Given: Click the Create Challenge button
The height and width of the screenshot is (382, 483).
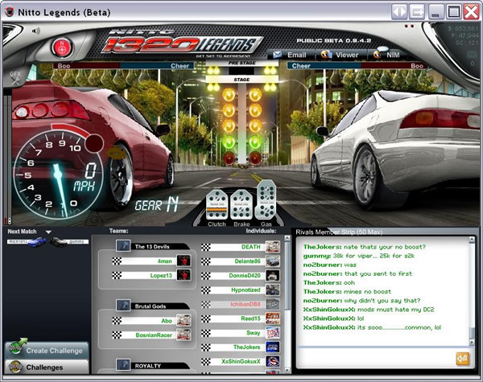Looking at the screenshot, I should tap(47, 351).
